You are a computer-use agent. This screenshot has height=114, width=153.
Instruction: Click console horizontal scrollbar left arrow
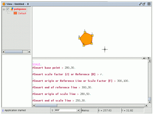tap(34, 105)
